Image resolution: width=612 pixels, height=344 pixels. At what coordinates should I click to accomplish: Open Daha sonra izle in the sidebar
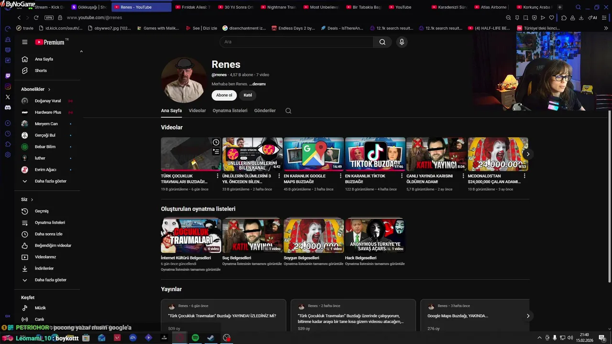click(47, 234)
